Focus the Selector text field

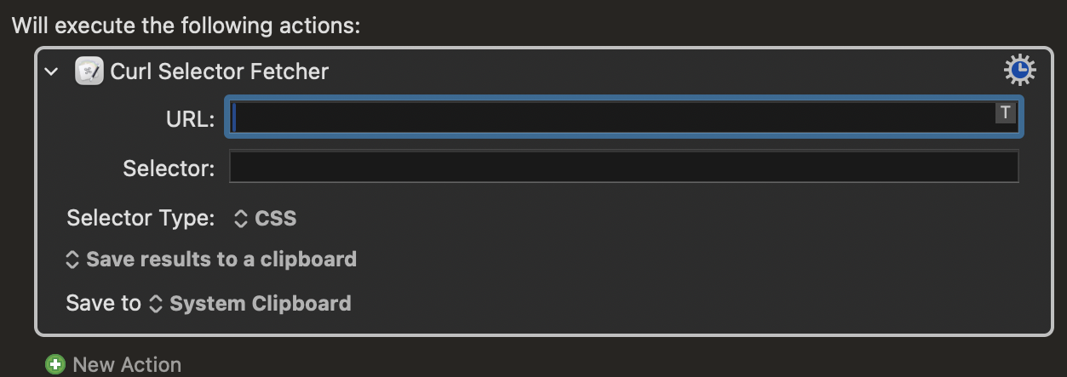click(623, 167)
